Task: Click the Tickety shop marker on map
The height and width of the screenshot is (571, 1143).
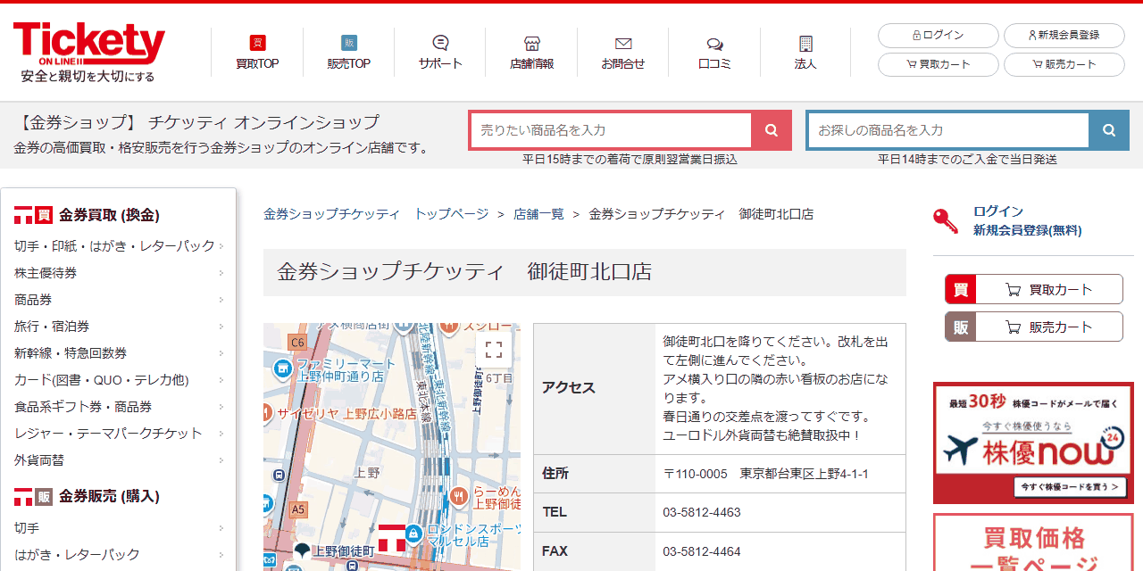Action: point(392,538)
